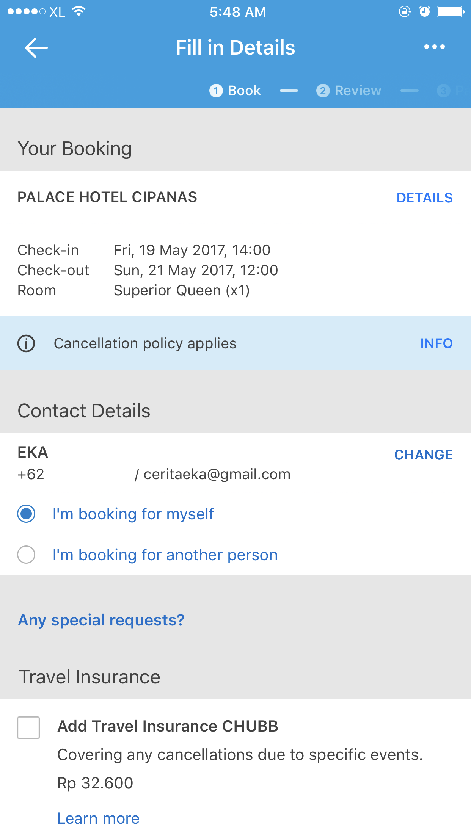The image size is (471, 837).
Task: Tap the back arrow icon
Action: [36, 48]
